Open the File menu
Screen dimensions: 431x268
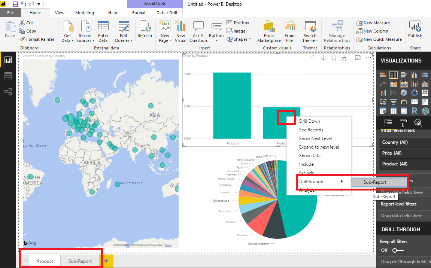[10, 13]
